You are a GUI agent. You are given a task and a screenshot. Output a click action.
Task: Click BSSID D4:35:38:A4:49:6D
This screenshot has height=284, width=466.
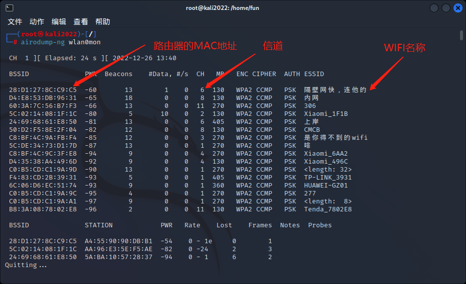click(43, 162)
